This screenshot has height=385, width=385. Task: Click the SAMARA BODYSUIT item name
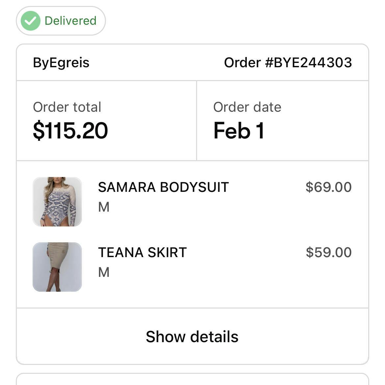point(163,187)
